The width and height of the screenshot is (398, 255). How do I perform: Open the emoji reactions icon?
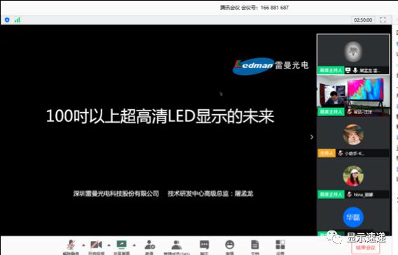pyautogui.click(x=229, y=245)
